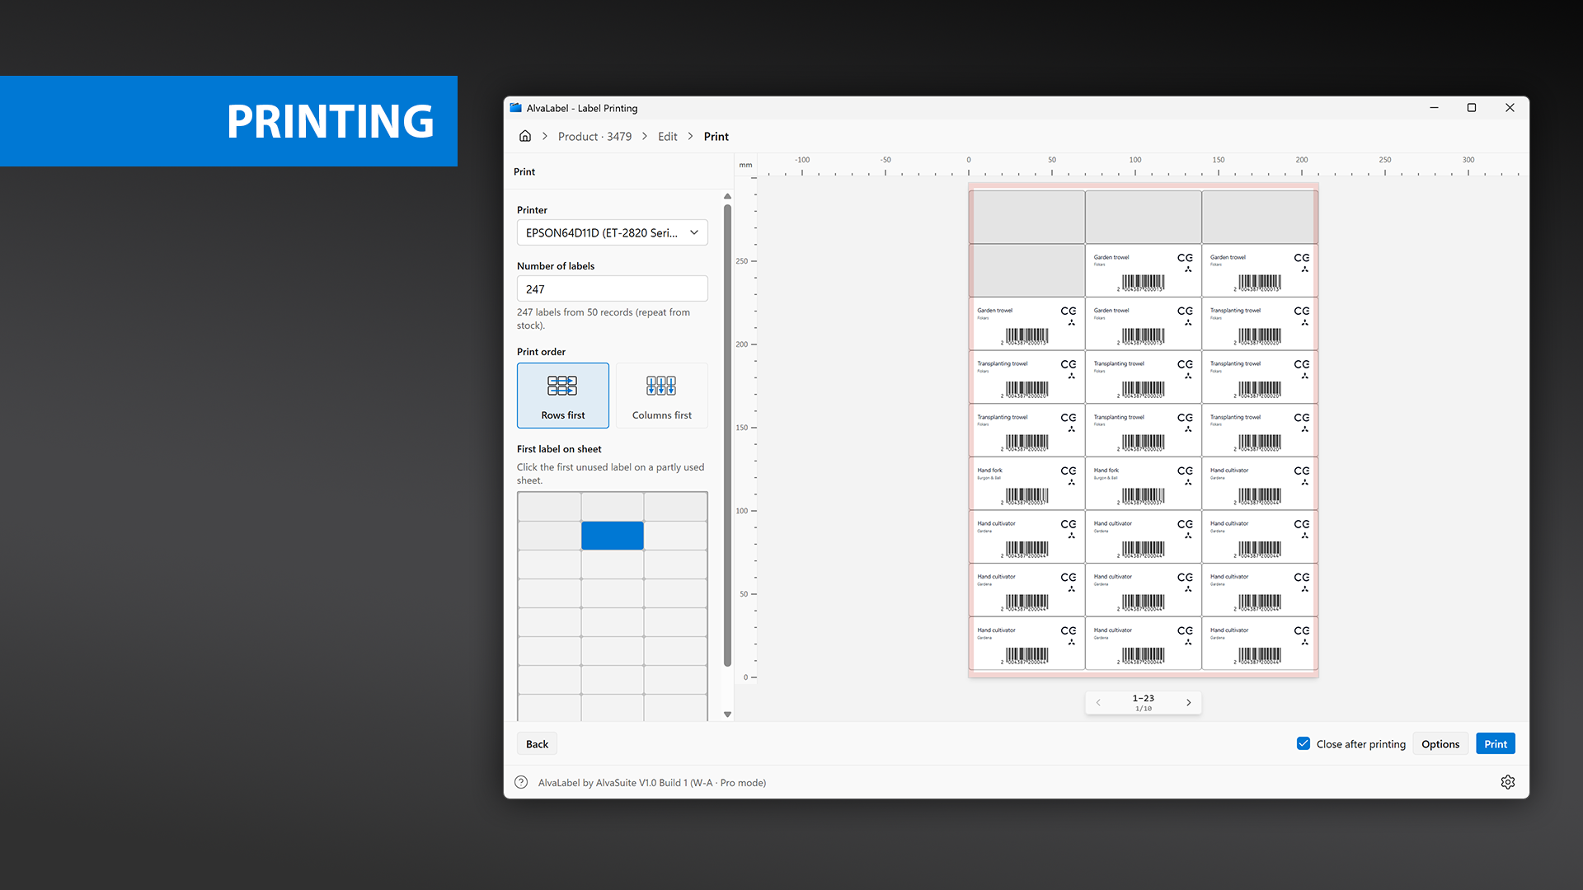Open the Printer dropdown
The height and width of the screenshot is (890, 1583).
click(613, 232)
